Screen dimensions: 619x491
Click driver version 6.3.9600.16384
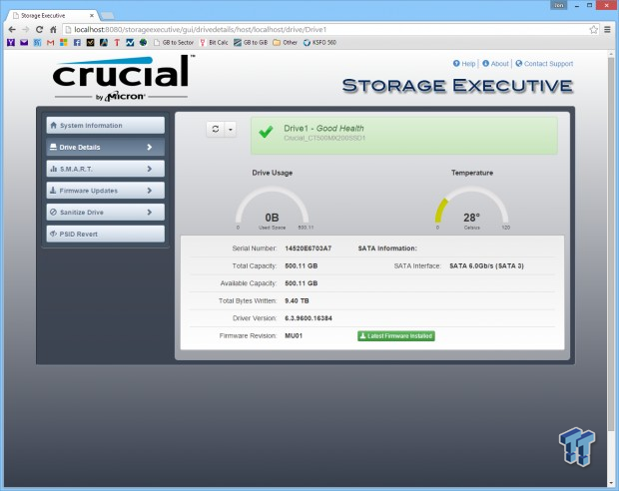(309, 318)
